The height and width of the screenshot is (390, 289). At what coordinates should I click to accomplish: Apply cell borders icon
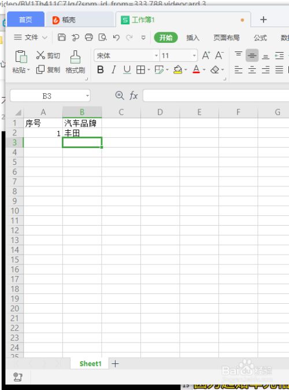point(140,70)
